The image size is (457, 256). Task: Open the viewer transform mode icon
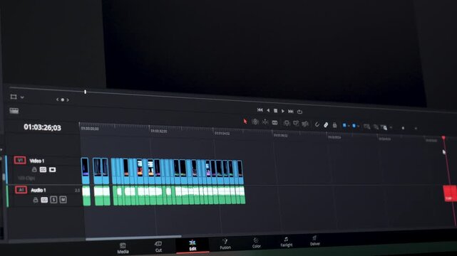(14, 97)
